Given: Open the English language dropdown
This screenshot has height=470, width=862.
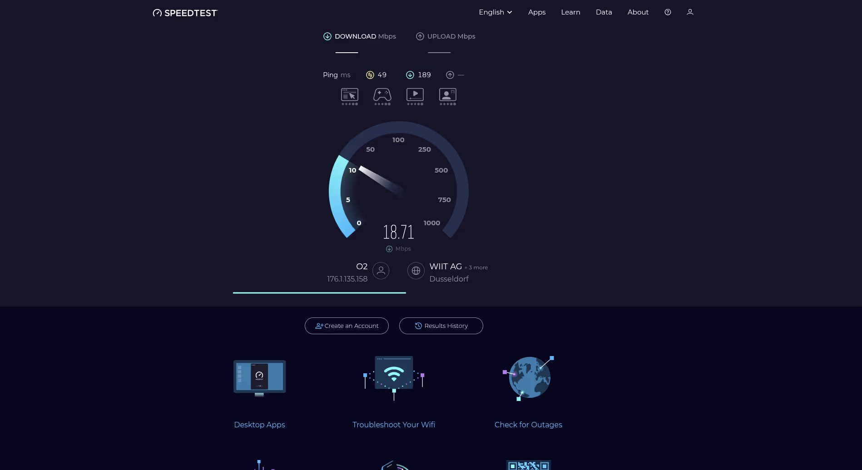Looking at the screenshot, I should click(x=495, y=12).
